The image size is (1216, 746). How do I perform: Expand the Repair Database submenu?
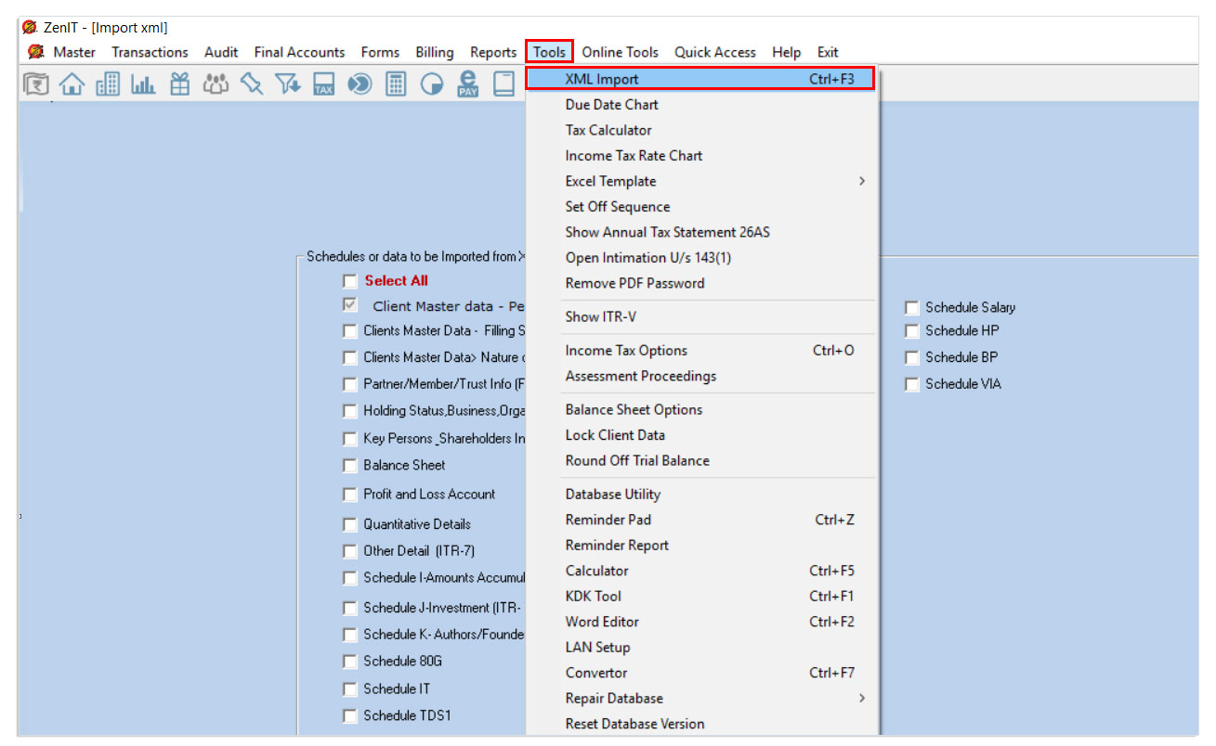coord(701,698)
